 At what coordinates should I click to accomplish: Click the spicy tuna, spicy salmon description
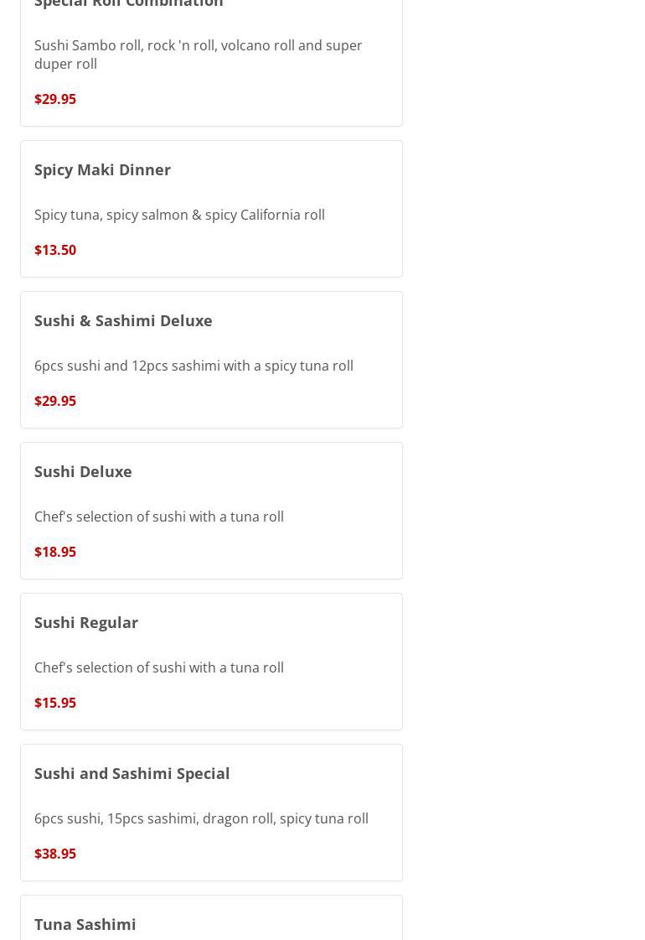point(179,215)
